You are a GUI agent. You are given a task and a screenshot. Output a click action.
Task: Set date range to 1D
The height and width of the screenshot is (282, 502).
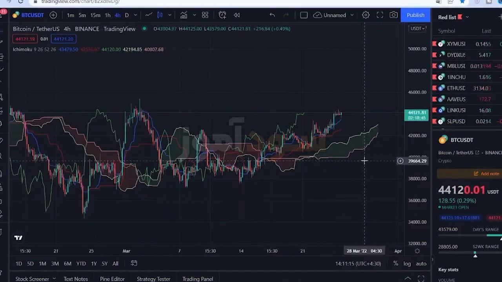coord(19,264)
